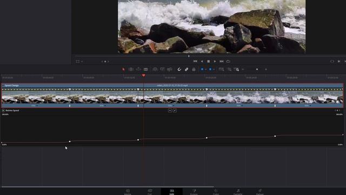
Task: Click the Insert Clip toolbar icon
Action: [155, 69]
